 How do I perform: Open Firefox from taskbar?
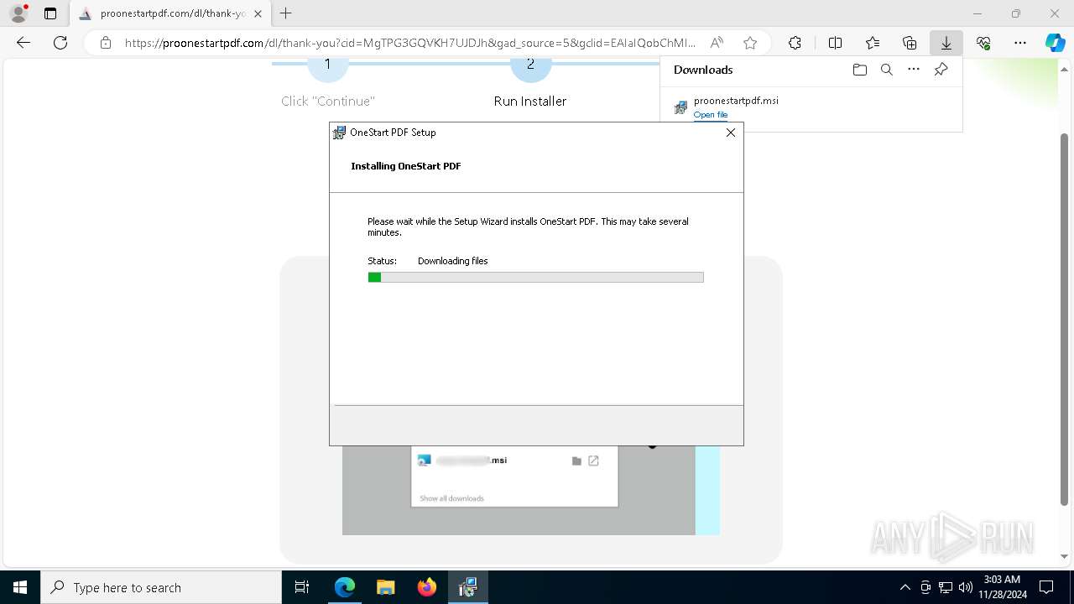click(x=426, y=587)
